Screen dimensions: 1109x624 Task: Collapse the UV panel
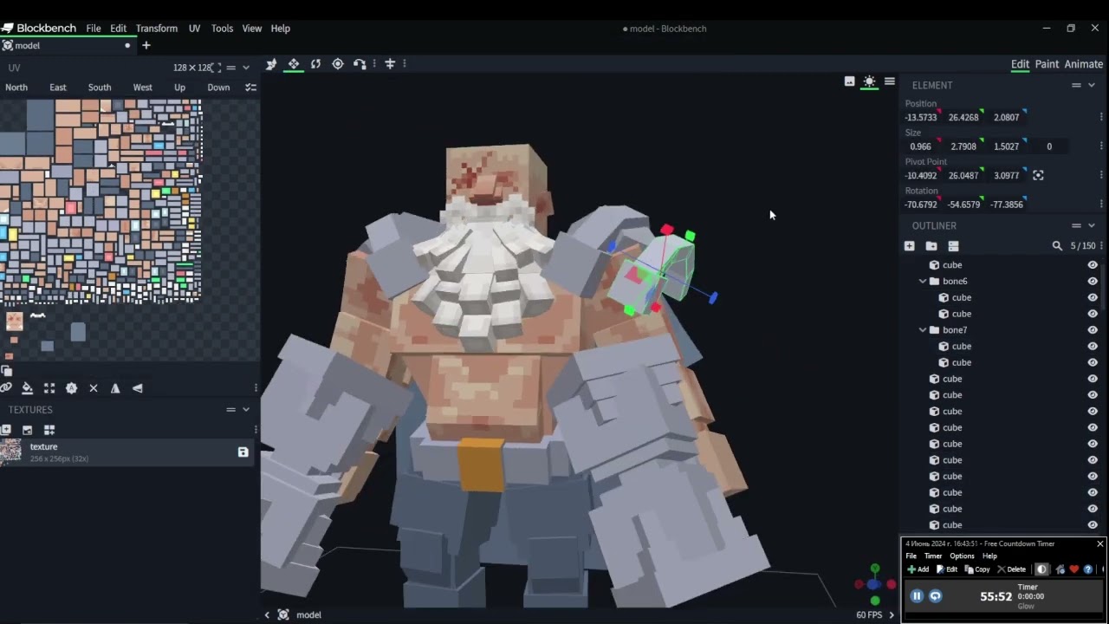click(246, 68)
